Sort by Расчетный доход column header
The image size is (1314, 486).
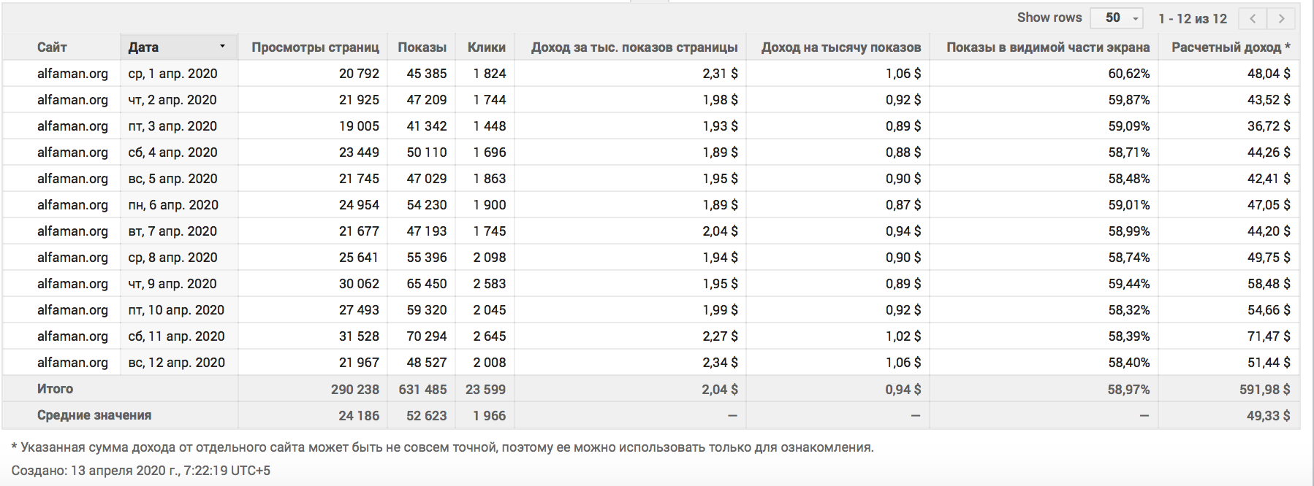tap(1231, 47)
